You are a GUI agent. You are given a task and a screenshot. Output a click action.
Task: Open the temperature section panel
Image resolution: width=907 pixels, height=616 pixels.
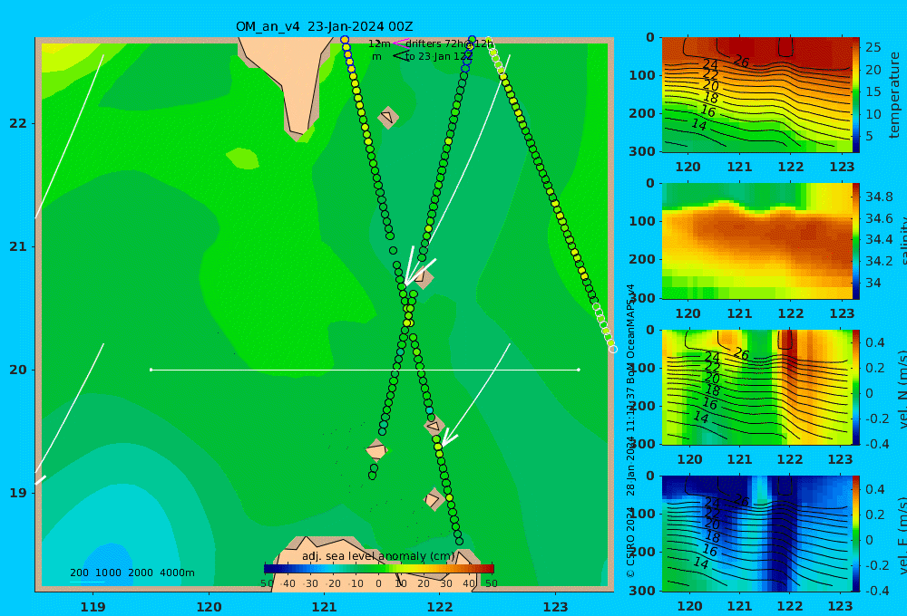[x=756, y=95]
